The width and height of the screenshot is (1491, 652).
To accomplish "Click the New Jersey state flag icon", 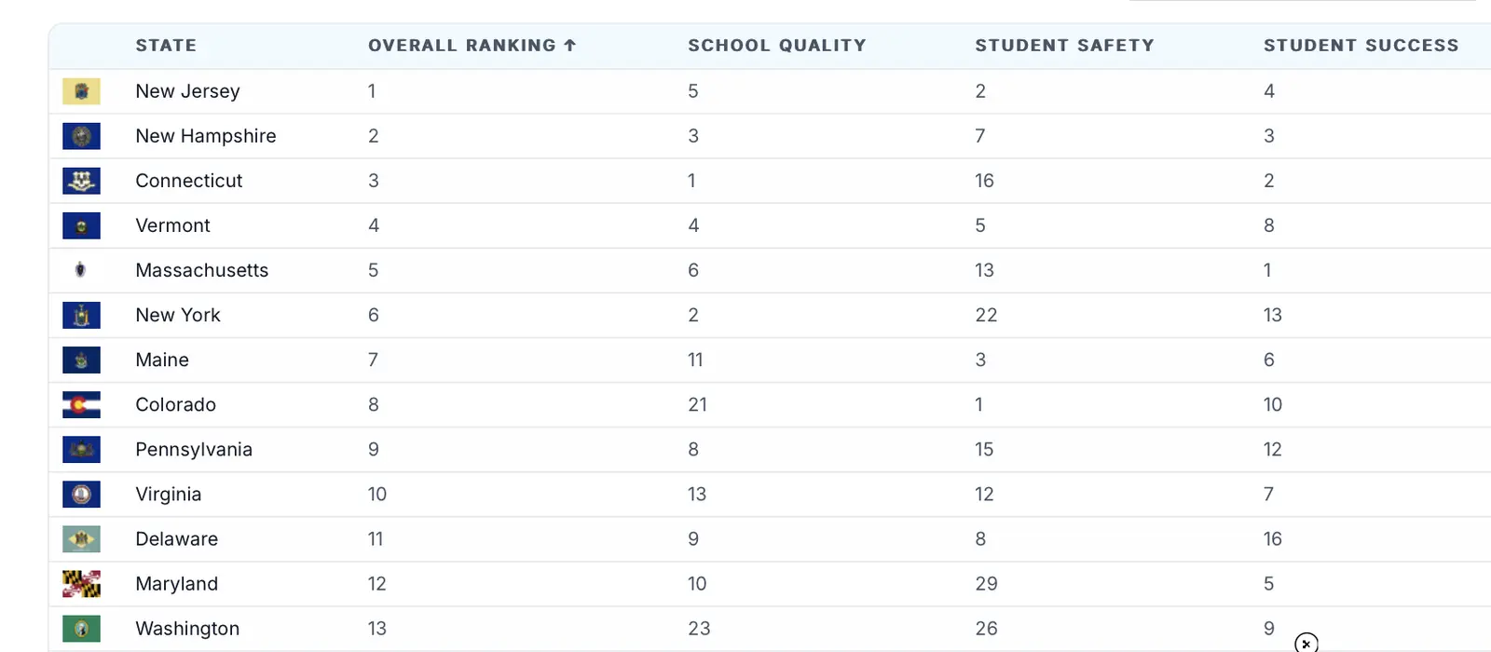I will pos(81,91).
